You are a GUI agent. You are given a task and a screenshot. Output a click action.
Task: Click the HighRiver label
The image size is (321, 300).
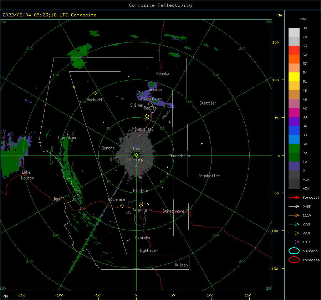click(x=148, y=250)
